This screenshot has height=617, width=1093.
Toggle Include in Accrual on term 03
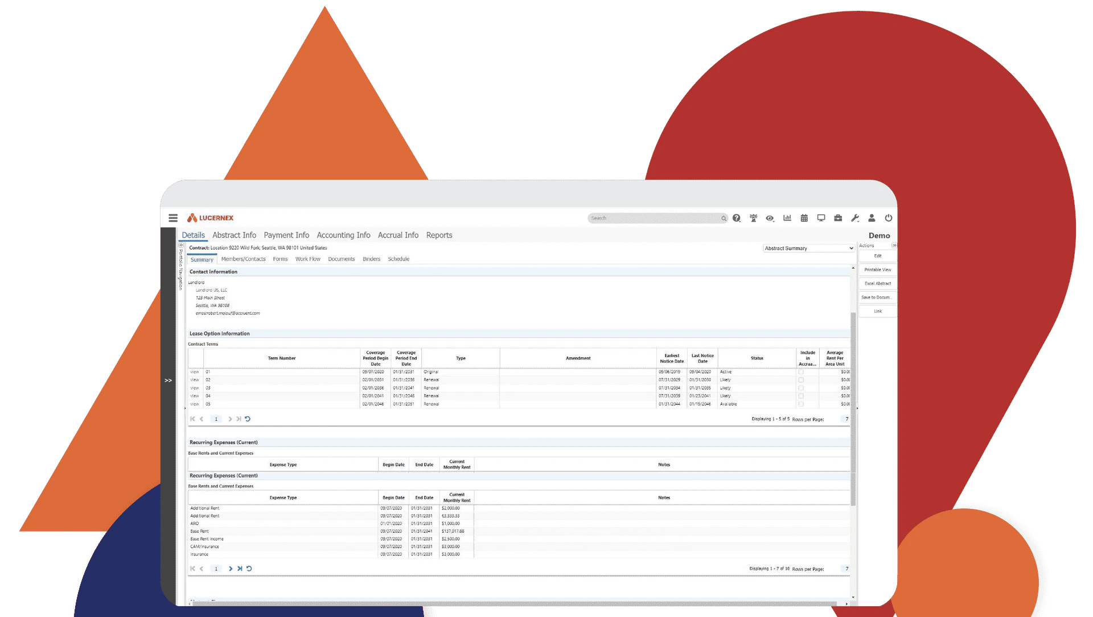coord(801,387)
